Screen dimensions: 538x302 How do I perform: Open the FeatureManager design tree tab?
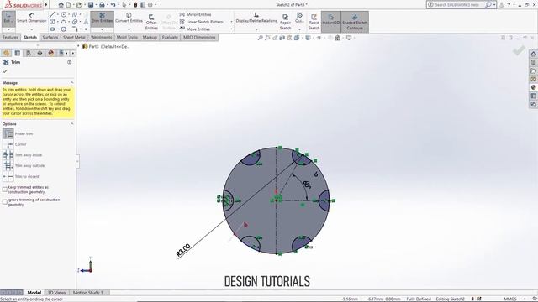click(x=6, y=53)
